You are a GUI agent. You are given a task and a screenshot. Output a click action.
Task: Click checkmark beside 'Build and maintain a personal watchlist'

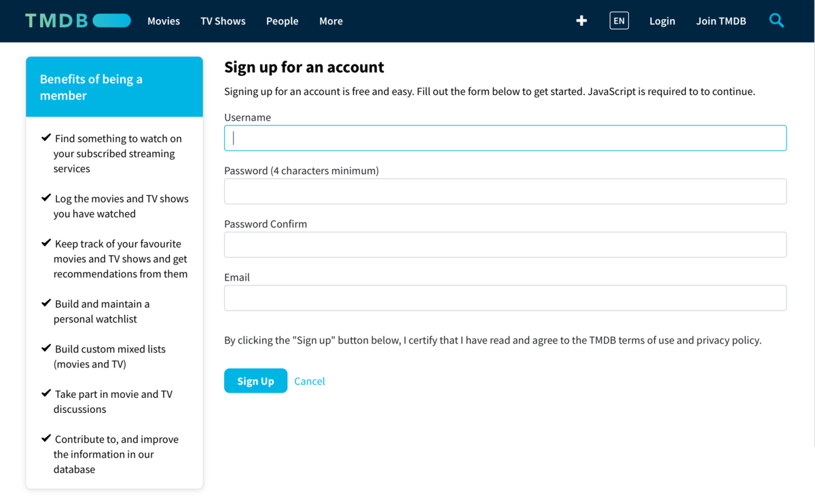[46, 303]
